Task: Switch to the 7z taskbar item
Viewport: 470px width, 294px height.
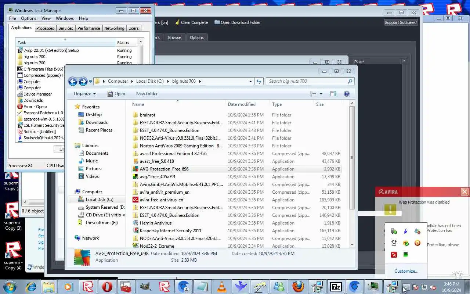Action: coord(336,287)
